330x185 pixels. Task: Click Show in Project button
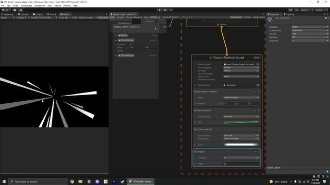(x=171, y=17)
